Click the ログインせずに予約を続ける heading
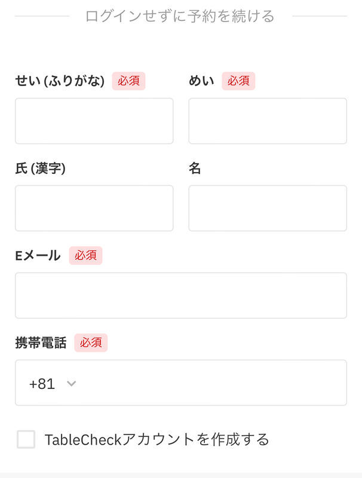Image resolution: width=362 pixels, height=478 pixels. pyautogui.click(x=180, y=16)
